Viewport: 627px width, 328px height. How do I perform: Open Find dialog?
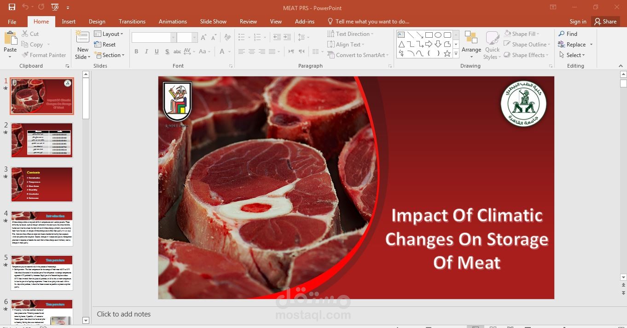coord(568,34)
